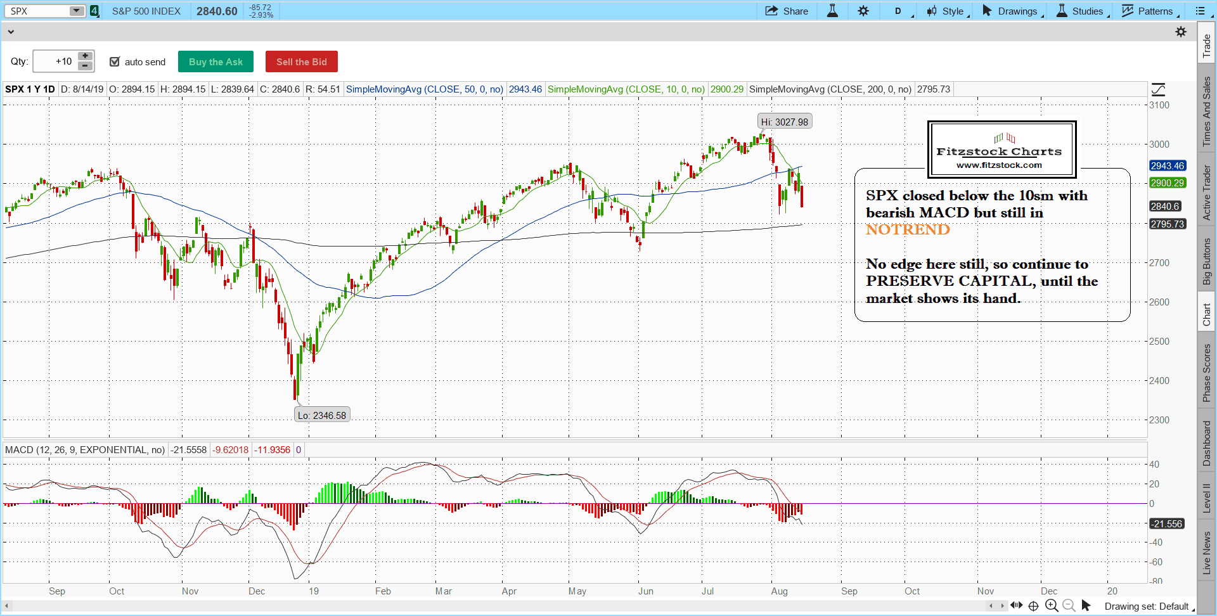Select the pointer cursor tool at bottom
Image resolution: width=1217 pixels, height=616 pixels.
tap(1086, 606)
